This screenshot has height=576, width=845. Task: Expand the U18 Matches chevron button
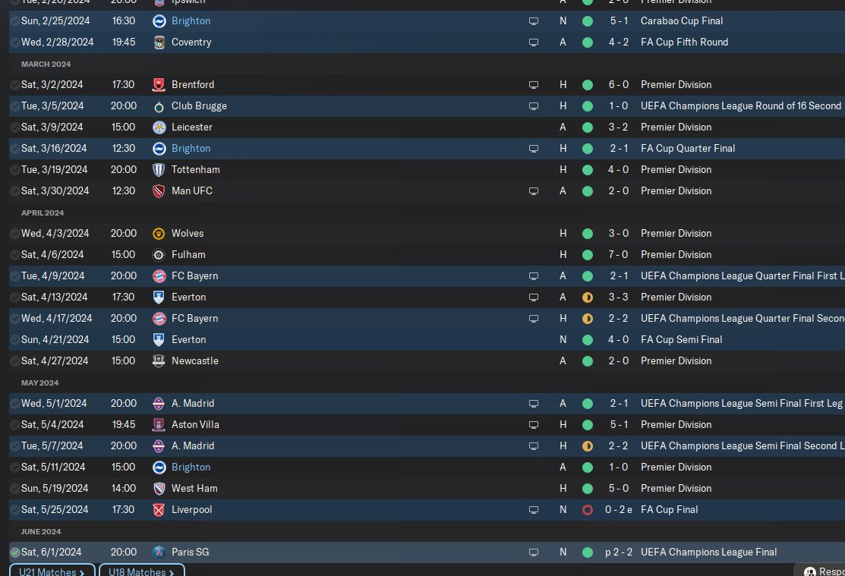point(142,570)
